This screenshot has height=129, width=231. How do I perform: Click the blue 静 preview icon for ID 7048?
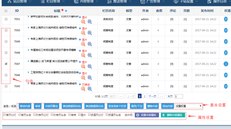[90, 55]
